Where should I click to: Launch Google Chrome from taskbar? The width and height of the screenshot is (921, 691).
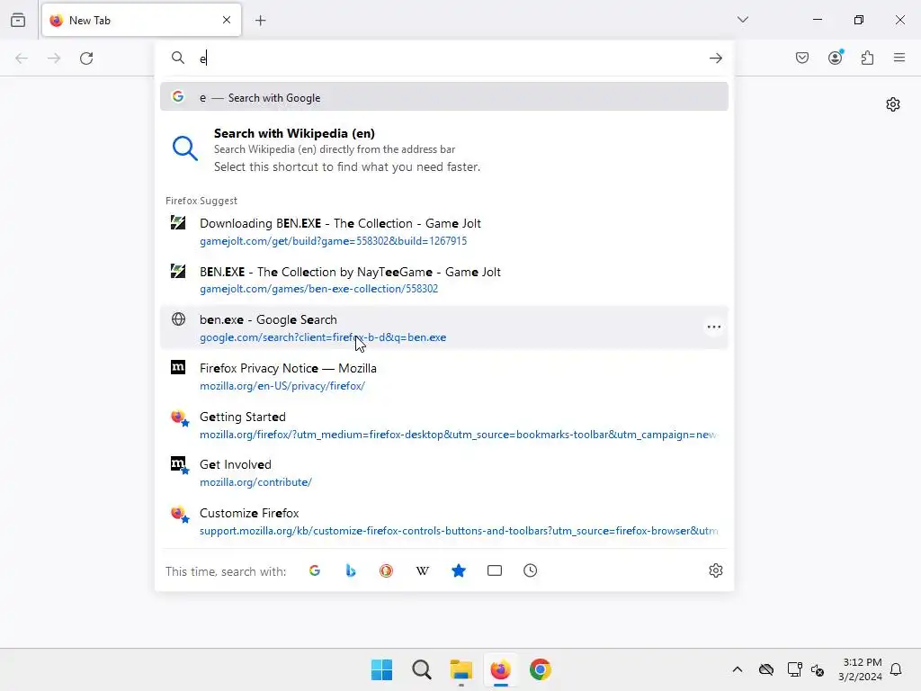(541, 669)
